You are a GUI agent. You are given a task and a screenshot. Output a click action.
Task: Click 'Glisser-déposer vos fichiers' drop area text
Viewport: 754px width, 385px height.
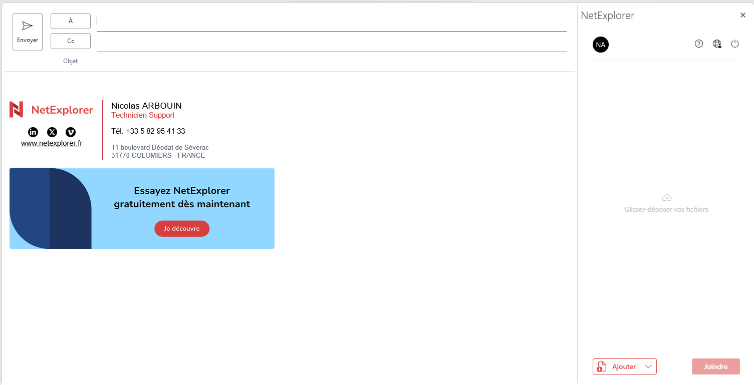point(666,209)
